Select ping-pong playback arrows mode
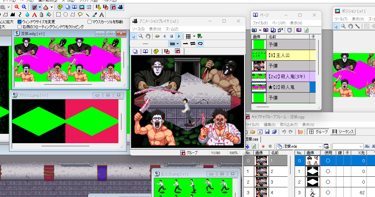This screenshot has width=375, height=197. (193, 44)
